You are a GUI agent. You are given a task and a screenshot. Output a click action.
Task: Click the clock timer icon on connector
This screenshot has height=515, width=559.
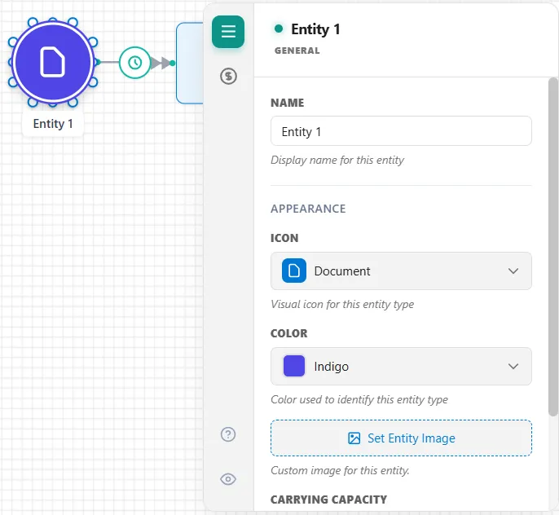[134, 63]
